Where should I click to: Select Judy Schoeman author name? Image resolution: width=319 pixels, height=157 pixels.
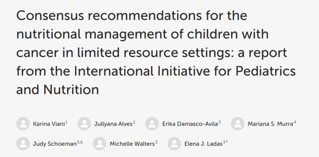(55, 144)
